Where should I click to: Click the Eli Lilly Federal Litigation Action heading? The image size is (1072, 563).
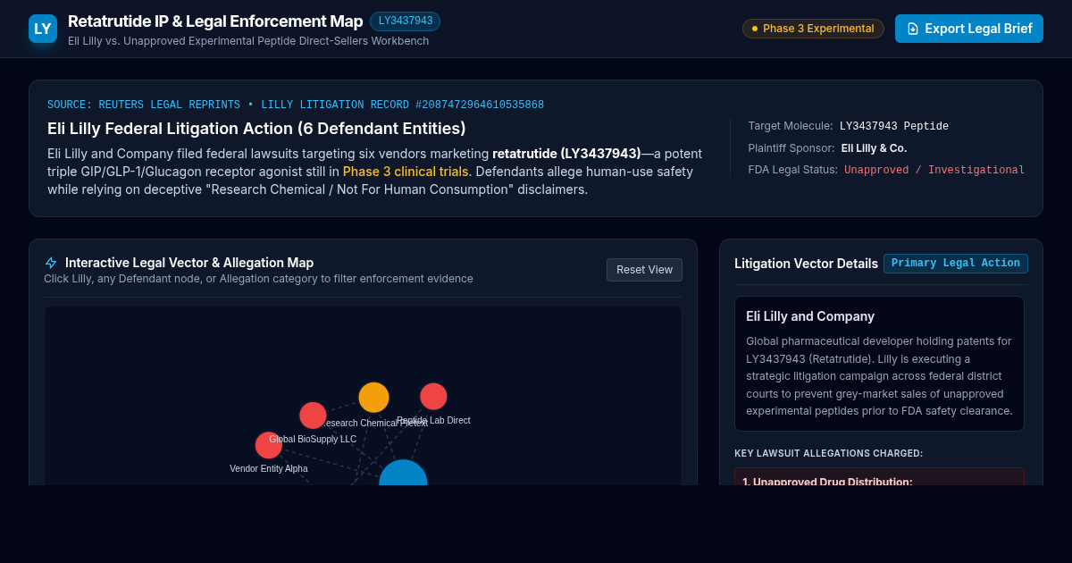point(256,129)
